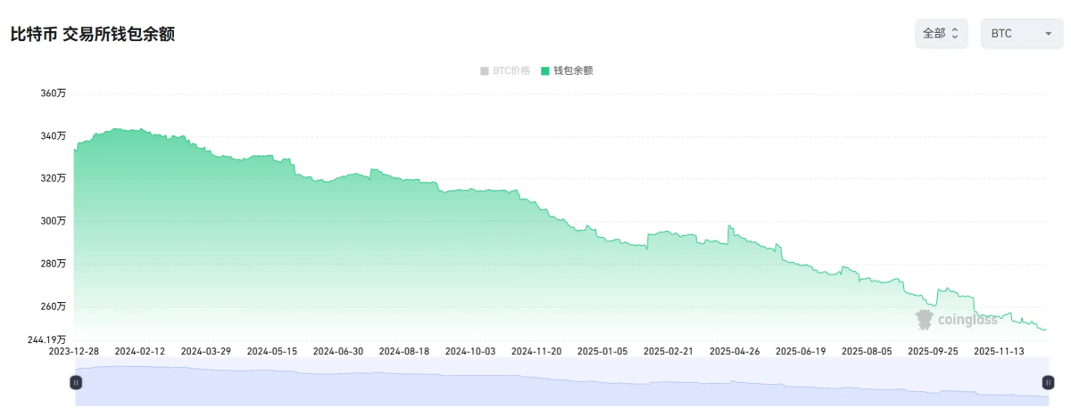This screenshot has width=1071, height=416.
Task: Click the grey BTC价格 legend square
Action: pyautogui.click(x=485, y=70)
